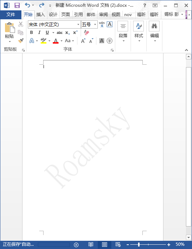Open the 字体 font dialog launcher
Image resolution: width=192 pixels, height=249 pixels.
112,50
